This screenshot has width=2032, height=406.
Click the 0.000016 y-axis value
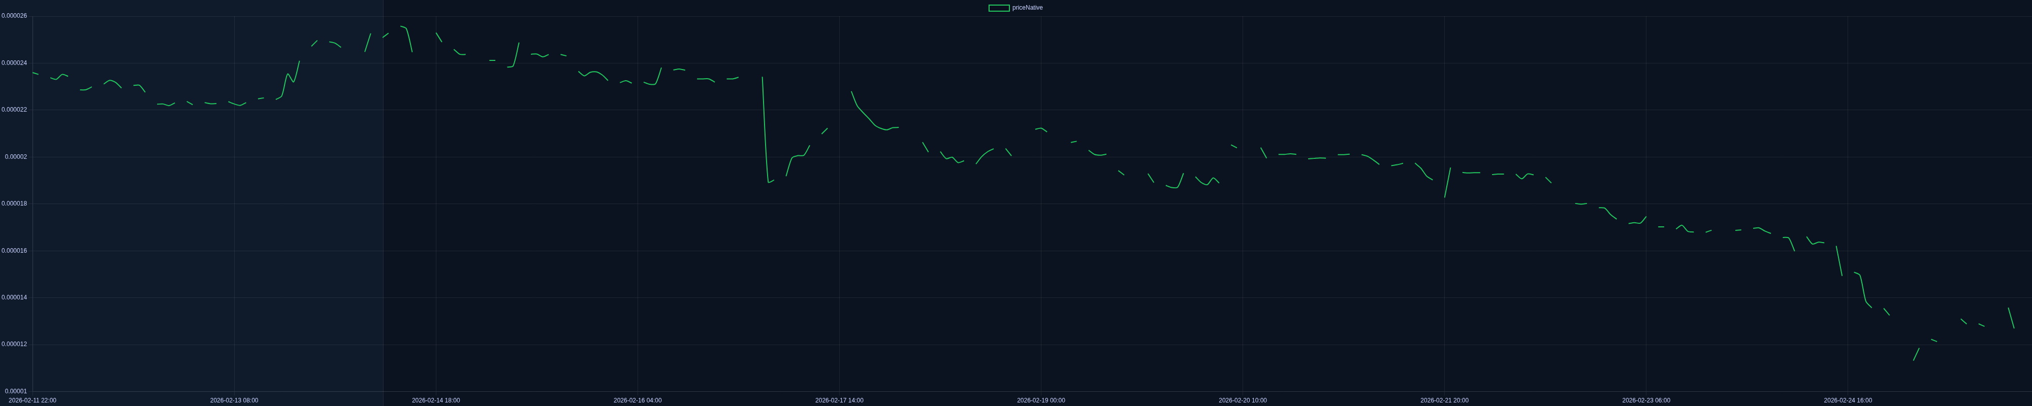pyautogui.click(x=14, y=251)
